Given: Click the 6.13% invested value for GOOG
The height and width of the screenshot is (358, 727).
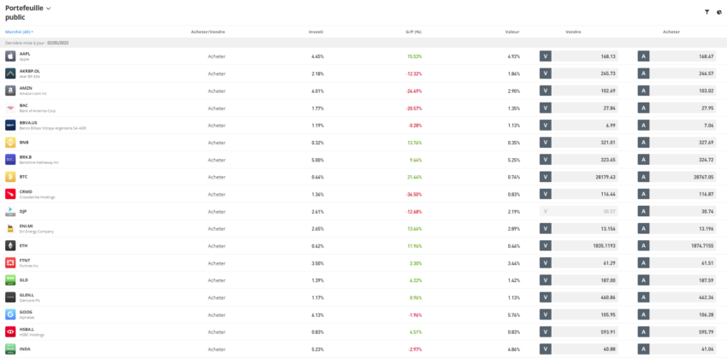Looking at the screenshot, I should (317, 314).
